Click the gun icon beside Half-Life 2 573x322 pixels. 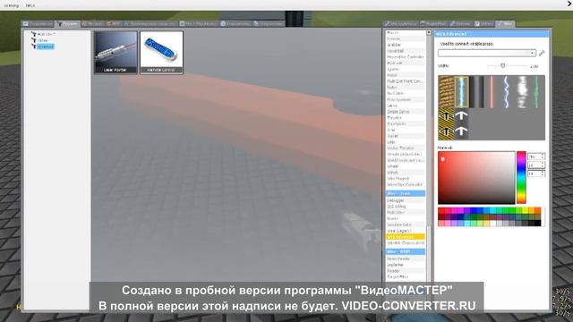tap(34, 34)
